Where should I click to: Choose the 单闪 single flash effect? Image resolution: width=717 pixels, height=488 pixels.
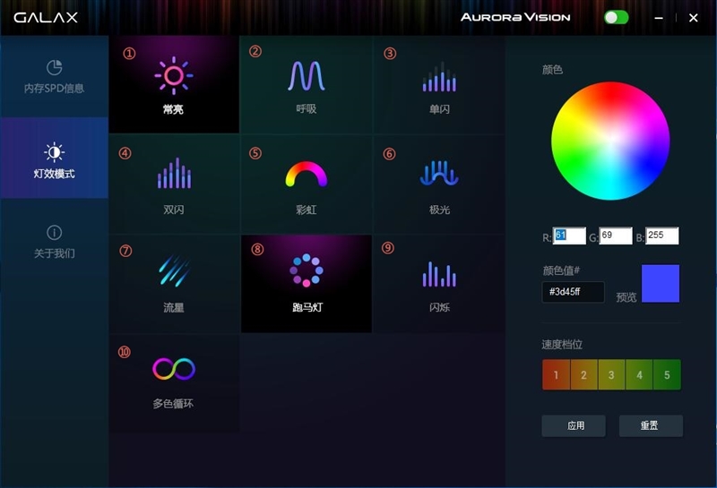pos(439,85)
